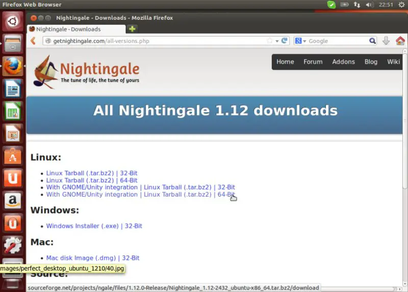
Task: Select the Nightingale - Downloads tab
Action: [76, 29]
